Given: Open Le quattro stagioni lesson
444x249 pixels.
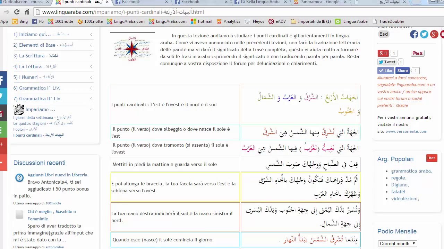Looking at the screenshot, I should click(x=43, y=123).
